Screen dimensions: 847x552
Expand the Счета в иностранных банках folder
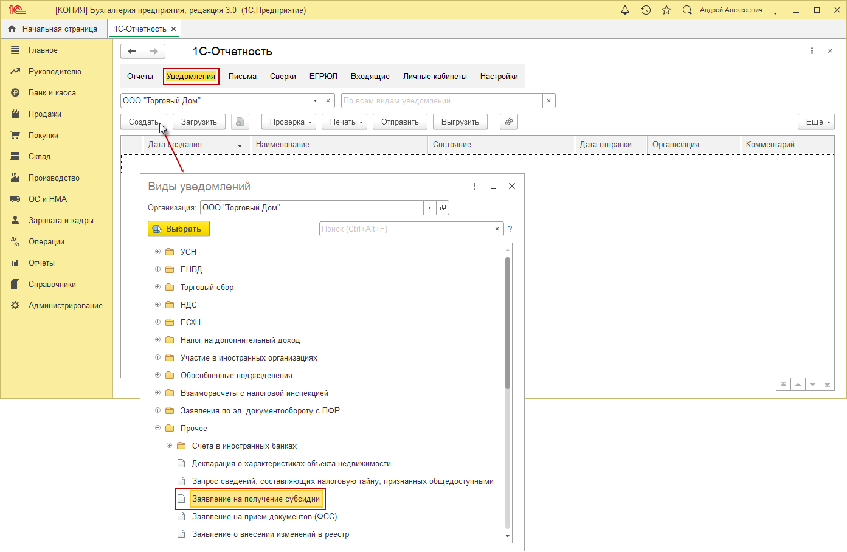coord(169,446)
